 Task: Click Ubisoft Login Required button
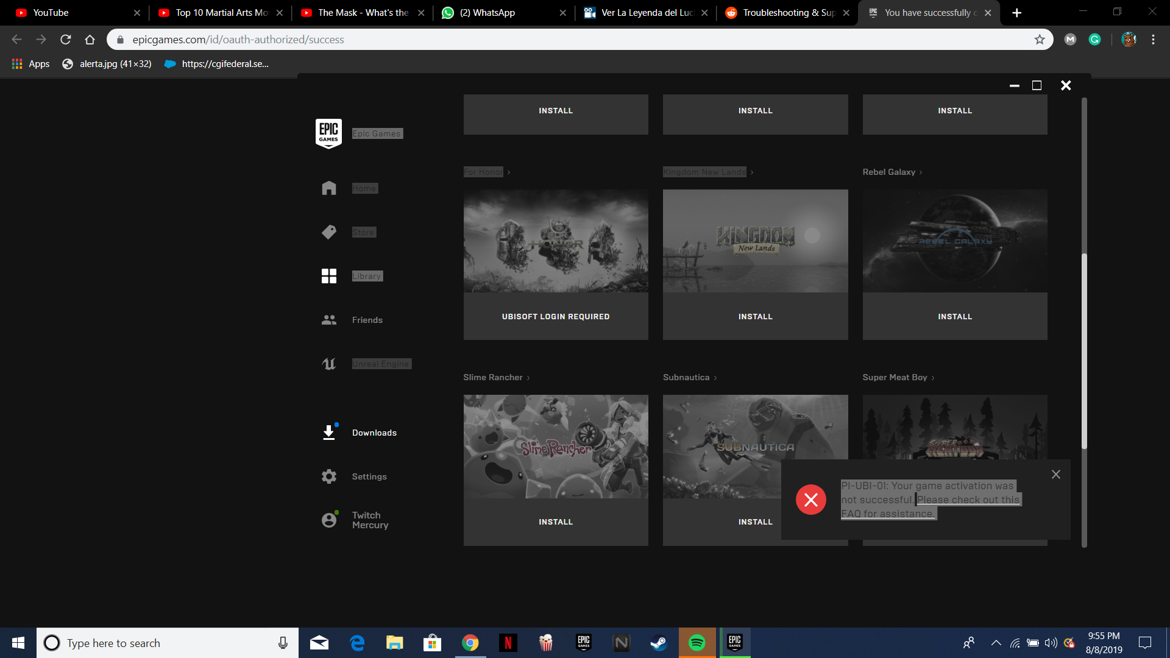[555, 317]
